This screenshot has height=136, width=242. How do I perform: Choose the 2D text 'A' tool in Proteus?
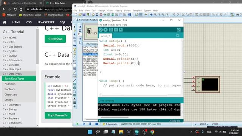[x=74, y=99]
